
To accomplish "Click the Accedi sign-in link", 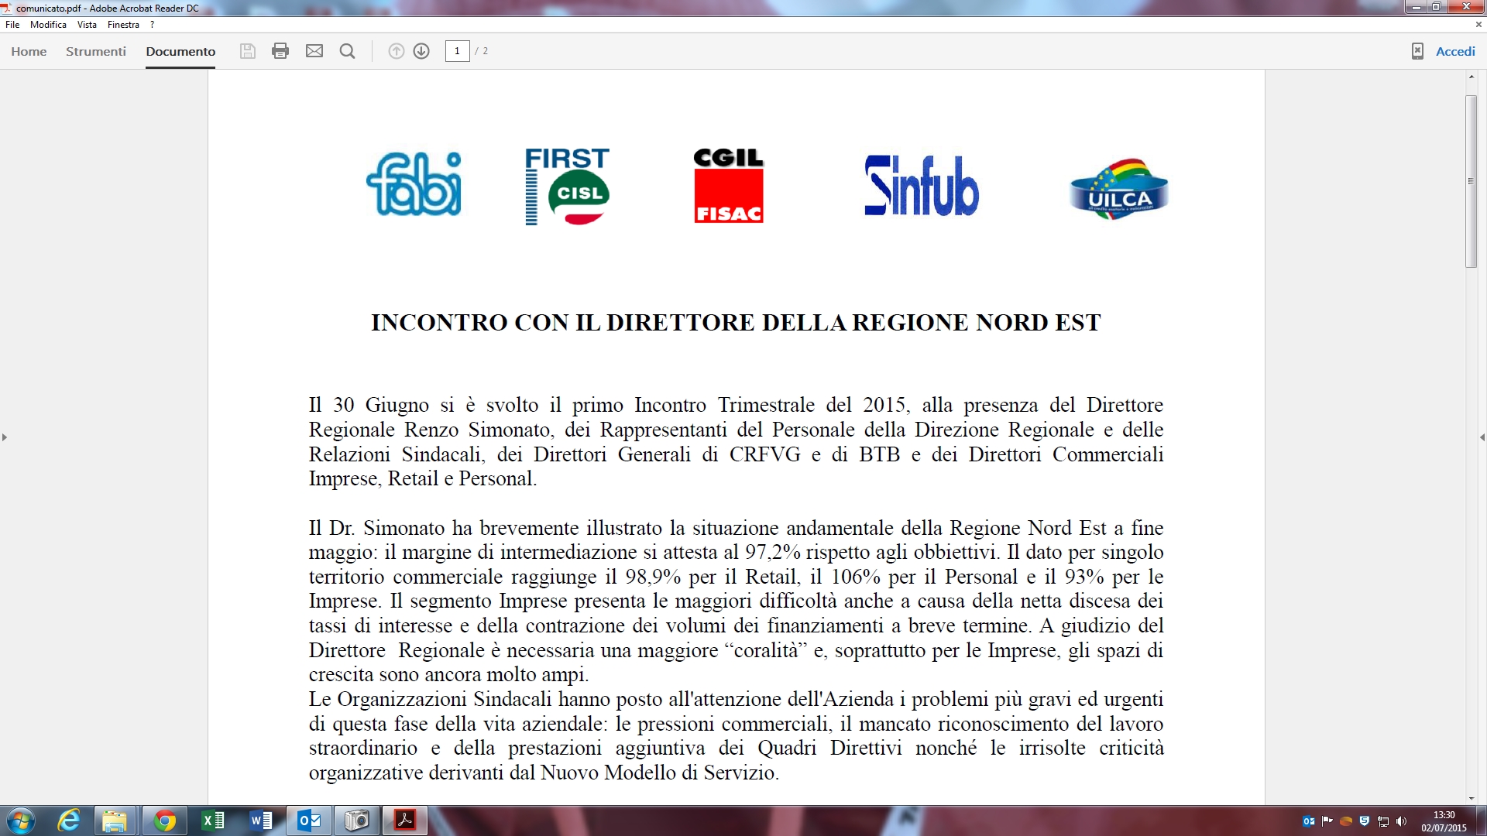I will [x=1455, y=51].
